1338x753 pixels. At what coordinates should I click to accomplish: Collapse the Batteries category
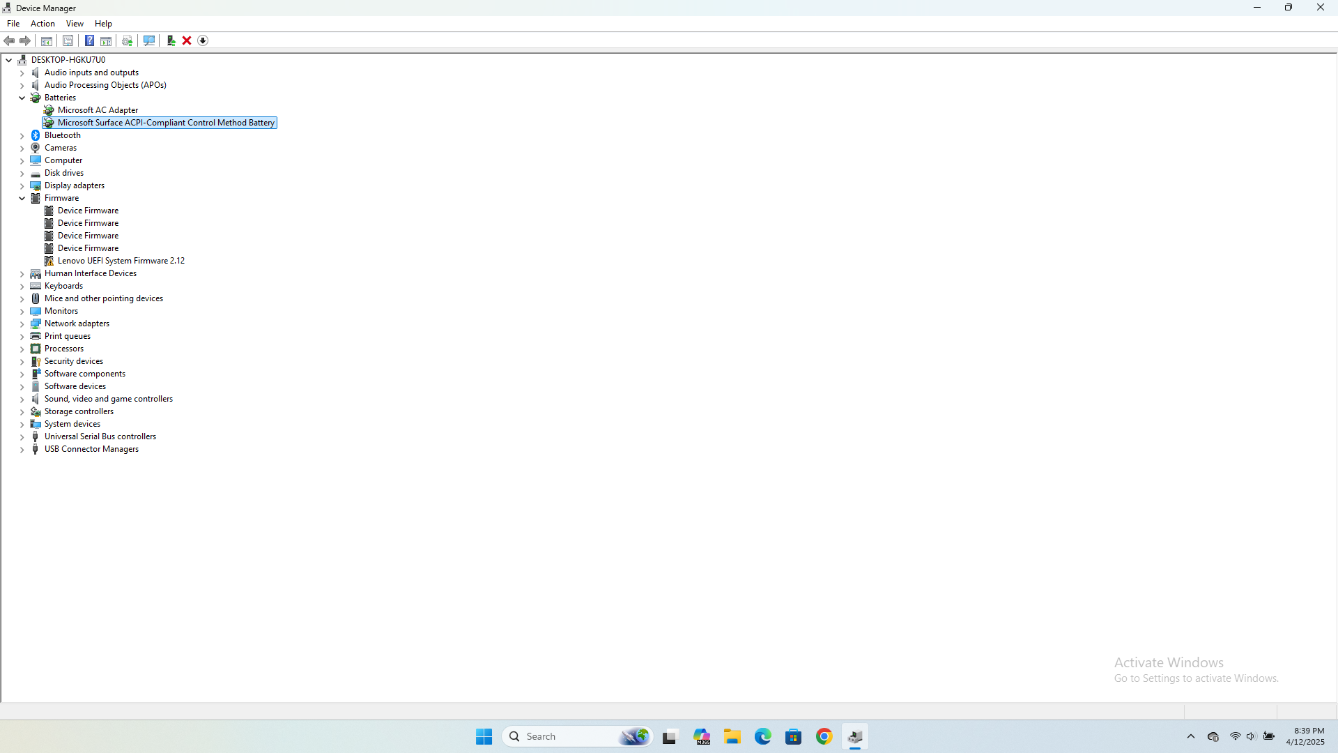22,98
